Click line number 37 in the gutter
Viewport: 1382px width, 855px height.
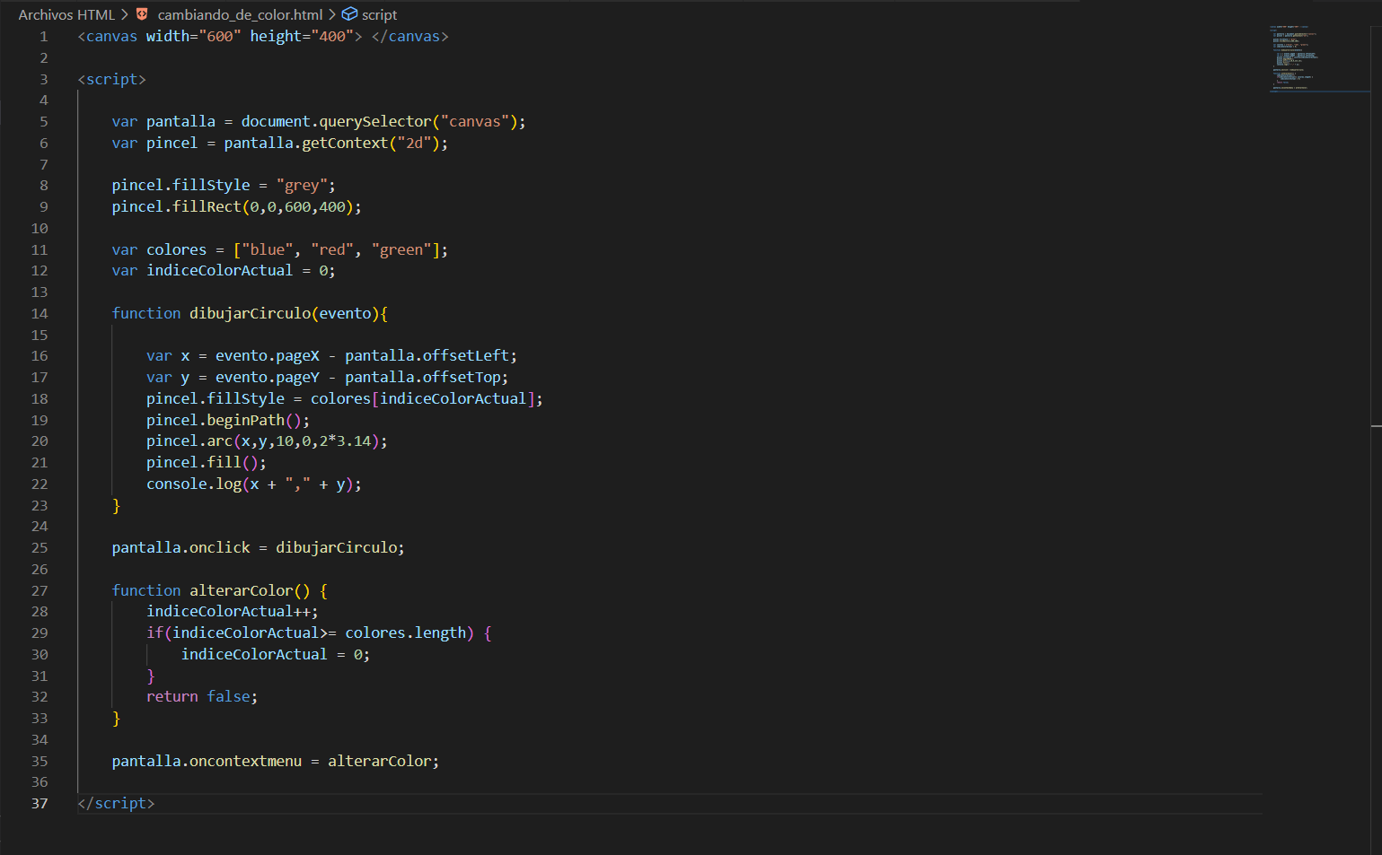tap(40, 804)
